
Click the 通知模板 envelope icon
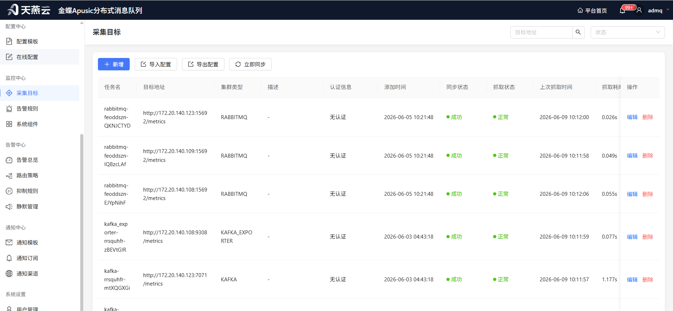(x=9, y=242)
